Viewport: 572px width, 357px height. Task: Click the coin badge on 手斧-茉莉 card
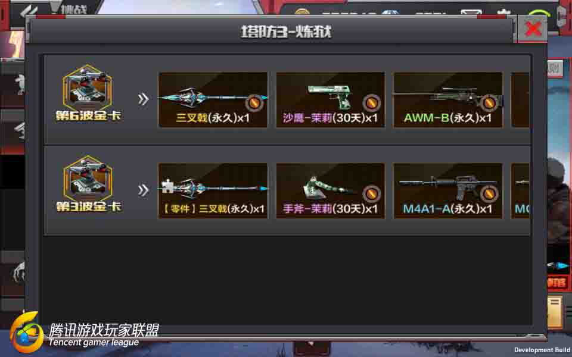click(x=372, y=194)
